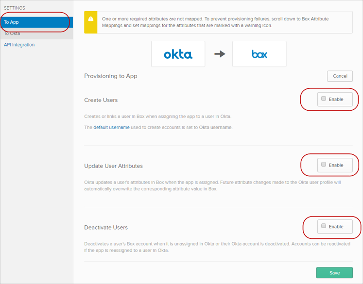Screen dimensions: 363x284
Task: Click the unmapped attributes warning message
Action: point(215,22)
